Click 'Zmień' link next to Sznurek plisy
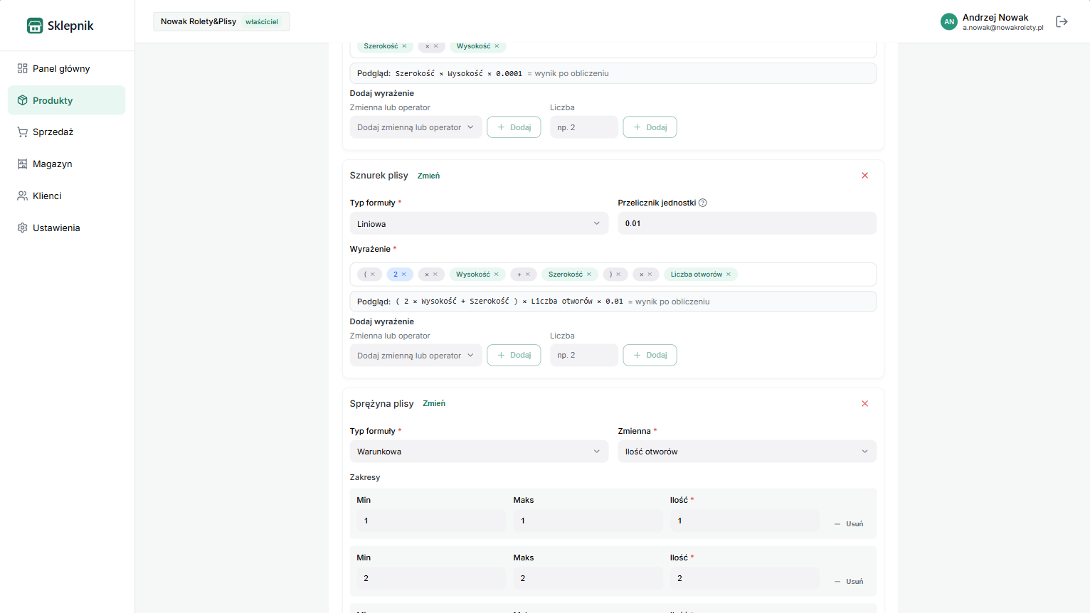Screen dimensions: 1090x613 428,176
